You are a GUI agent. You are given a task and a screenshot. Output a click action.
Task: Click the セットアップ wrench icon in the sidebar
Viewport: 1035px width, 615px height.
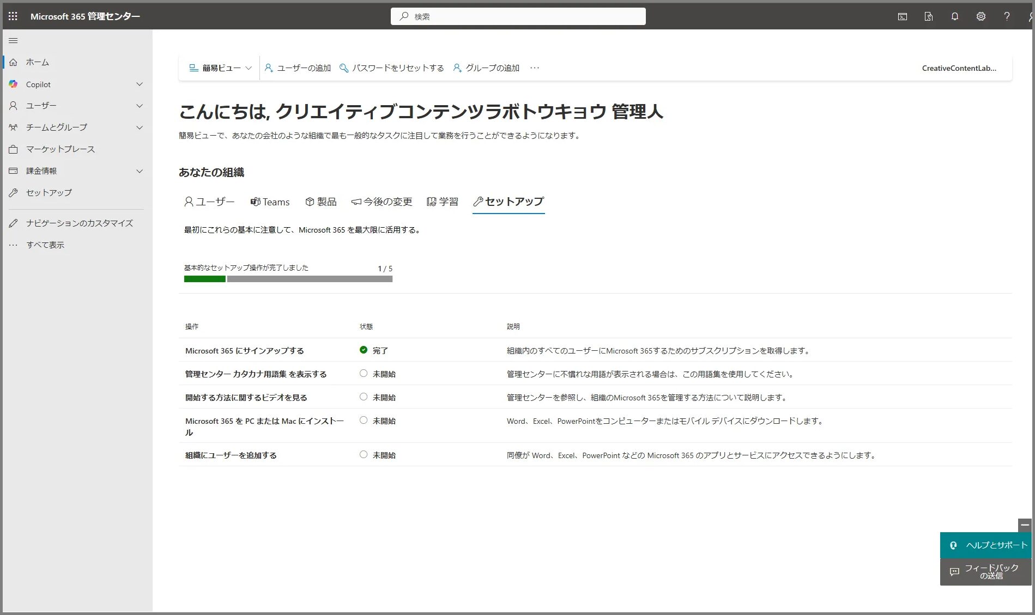click(x=14, y=192)
